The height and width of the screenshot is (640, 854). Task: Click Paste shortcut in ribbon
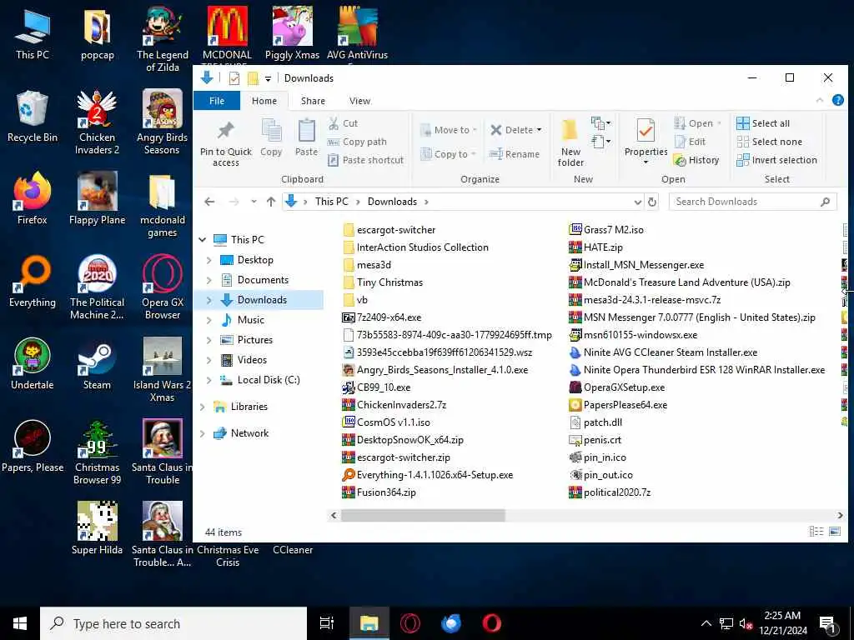pos(365,160)
